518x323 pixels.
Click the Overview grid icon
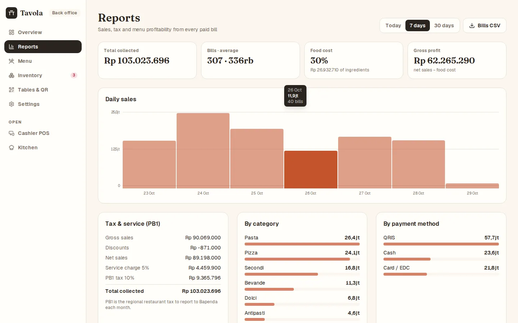click(x=12, y=32)
